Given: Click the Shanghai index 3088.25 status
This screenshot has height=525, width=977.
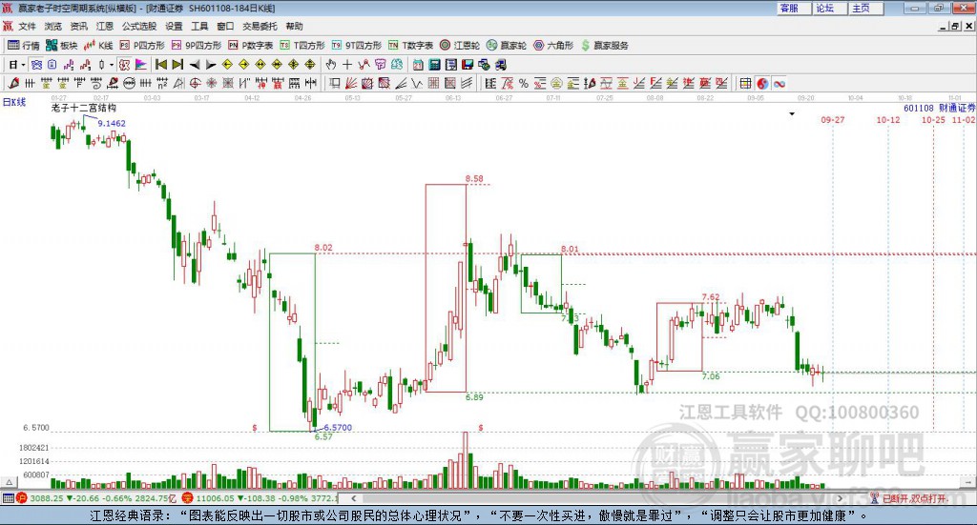Looking at the screenshot, I should (96, 498).
